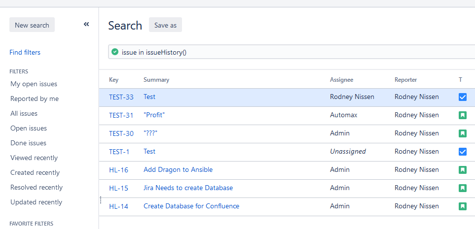Select the Done issues filter
Viewport: 475px width, 229px height.
(x=28, y=143)
